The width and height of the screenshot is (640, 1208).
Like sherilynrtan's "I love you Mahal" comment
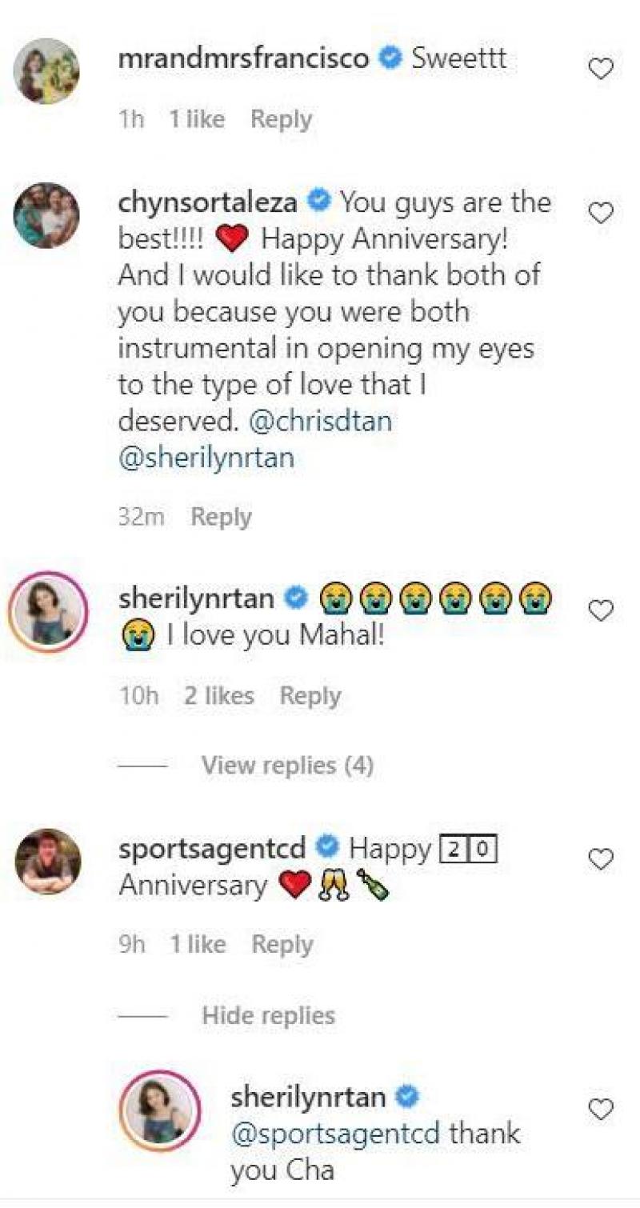[601, 611]
